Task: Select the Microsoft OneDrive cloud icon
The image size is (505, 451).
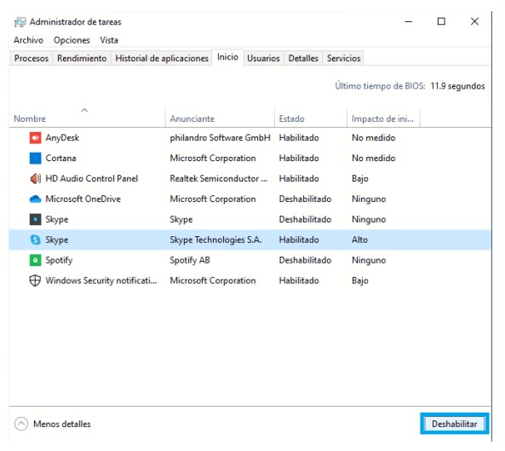Action: coord(35,199)
